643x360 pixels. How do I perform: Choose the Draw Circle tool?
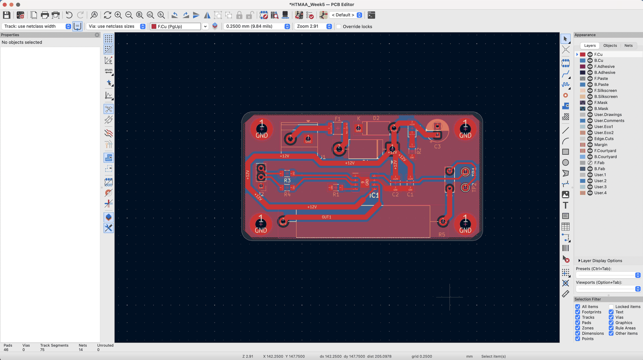[x=565, y=163]
